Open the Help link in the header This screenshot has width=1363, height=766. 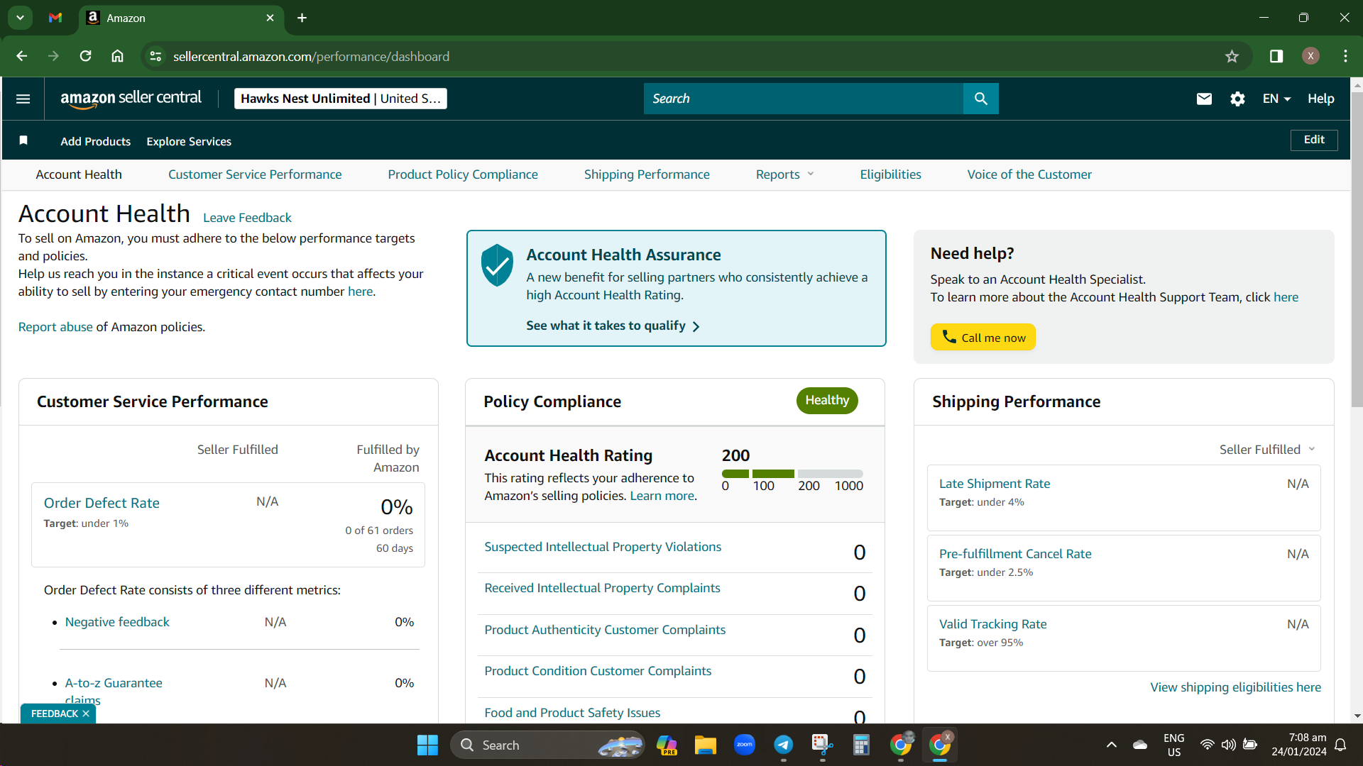click(1321, 99)
